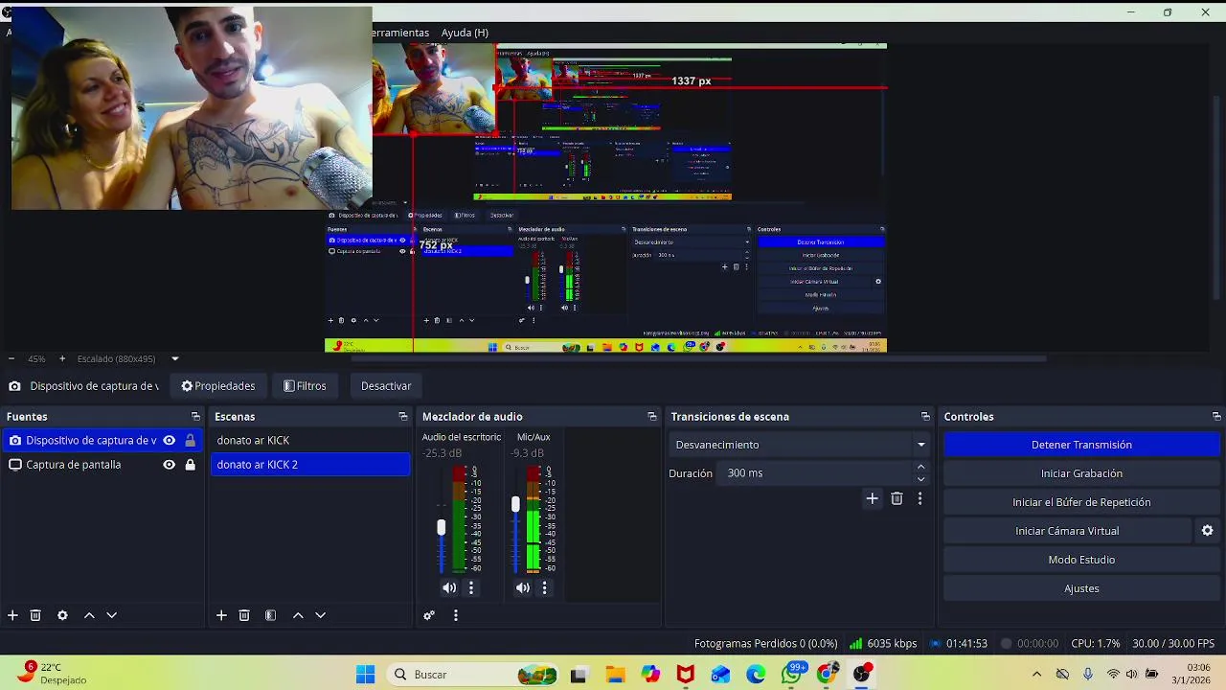This screenshot has width=1226, height=690.
Task: Open WhatsApp from taskbar
Action: click(791, 675)
